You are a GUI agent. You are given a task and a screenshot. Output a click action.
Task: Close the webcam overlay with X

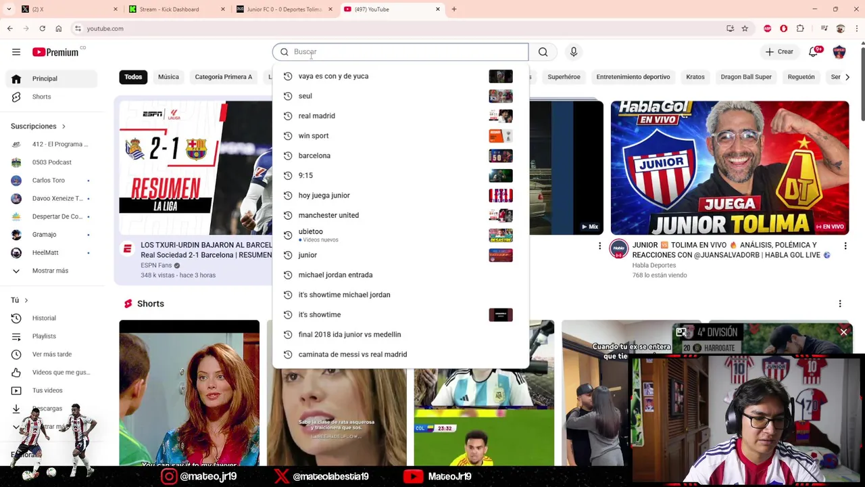coord(843,332)
